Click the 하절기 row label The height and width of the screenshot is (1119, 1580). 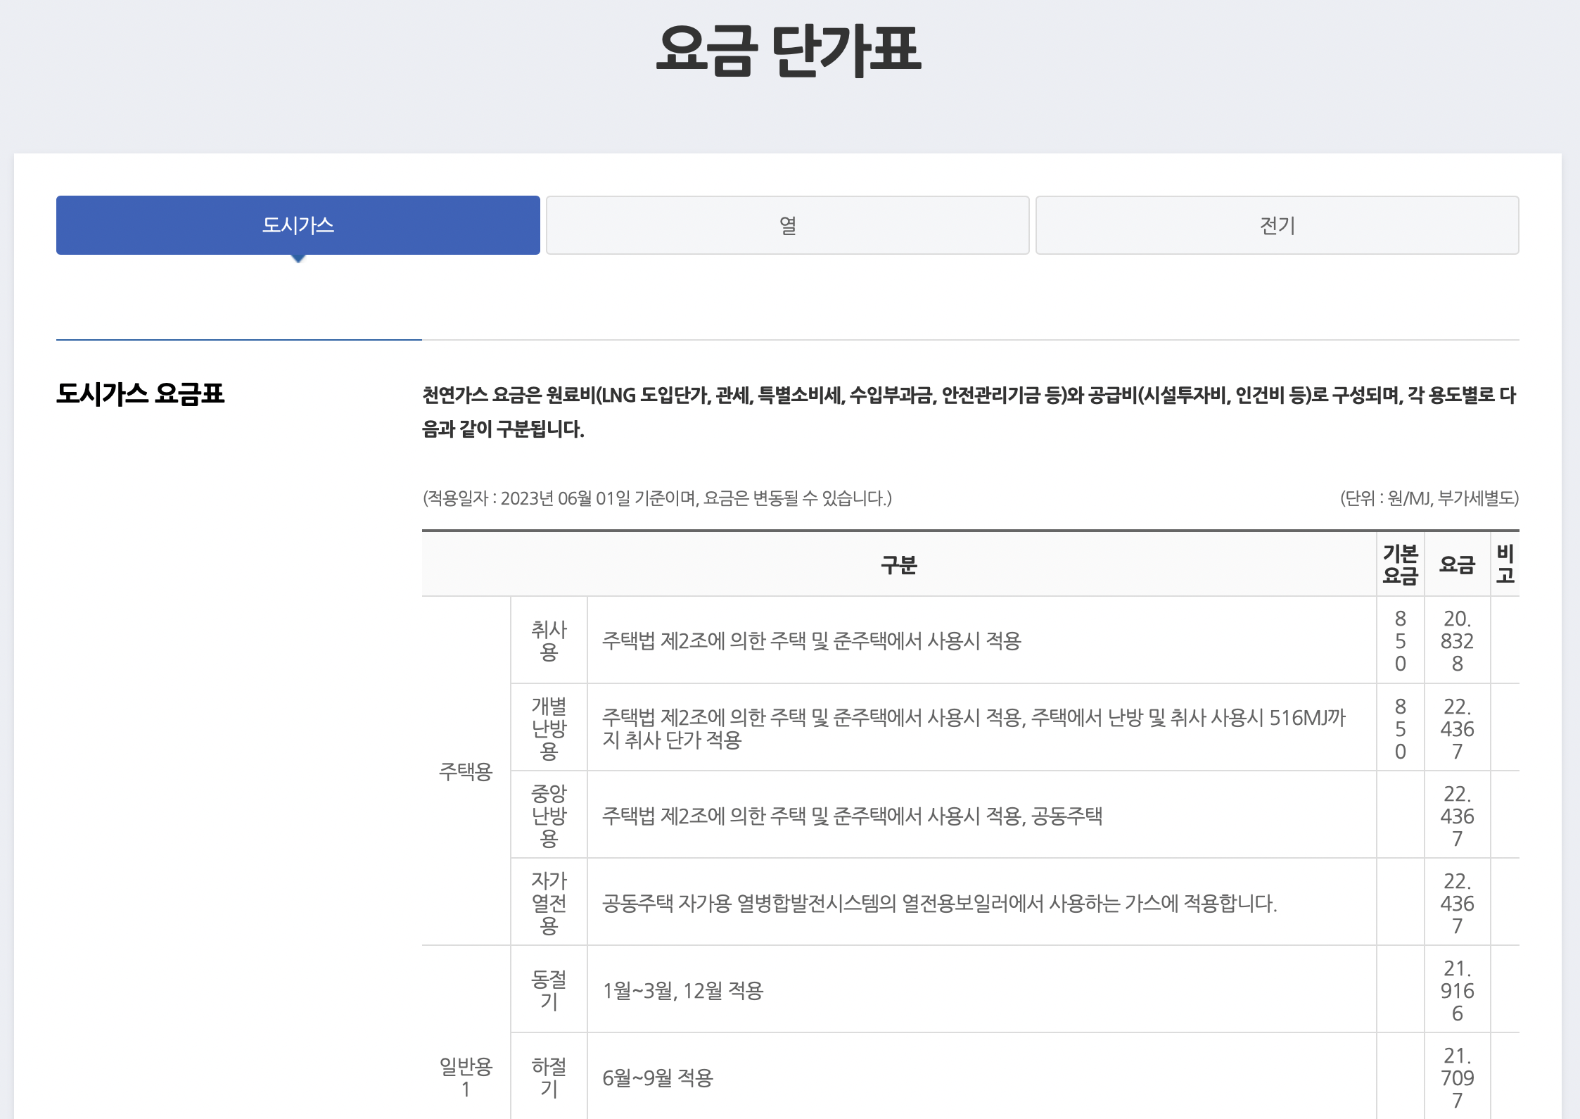(549, 1077)
